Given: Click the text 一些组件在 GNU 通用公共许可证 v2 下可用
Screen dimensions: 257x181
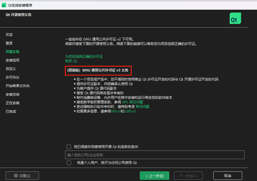Looking at the screenshot, I should (100, 39).
